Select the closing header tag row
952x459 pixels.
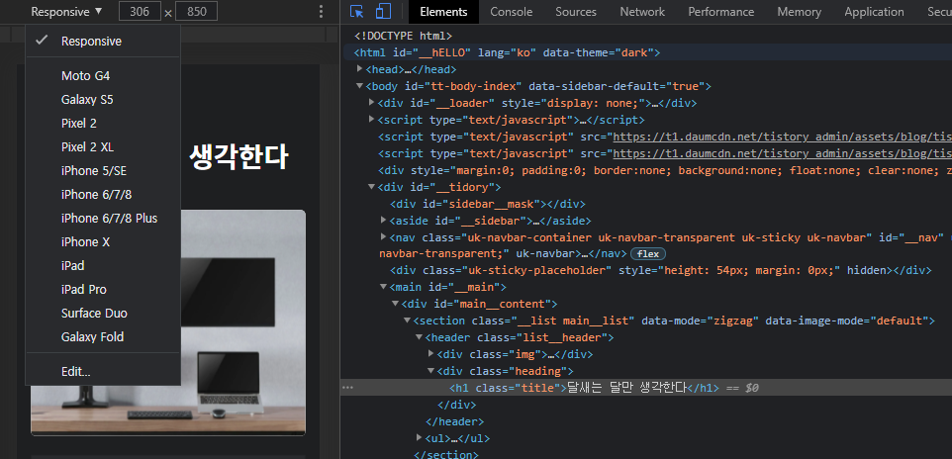455,420
